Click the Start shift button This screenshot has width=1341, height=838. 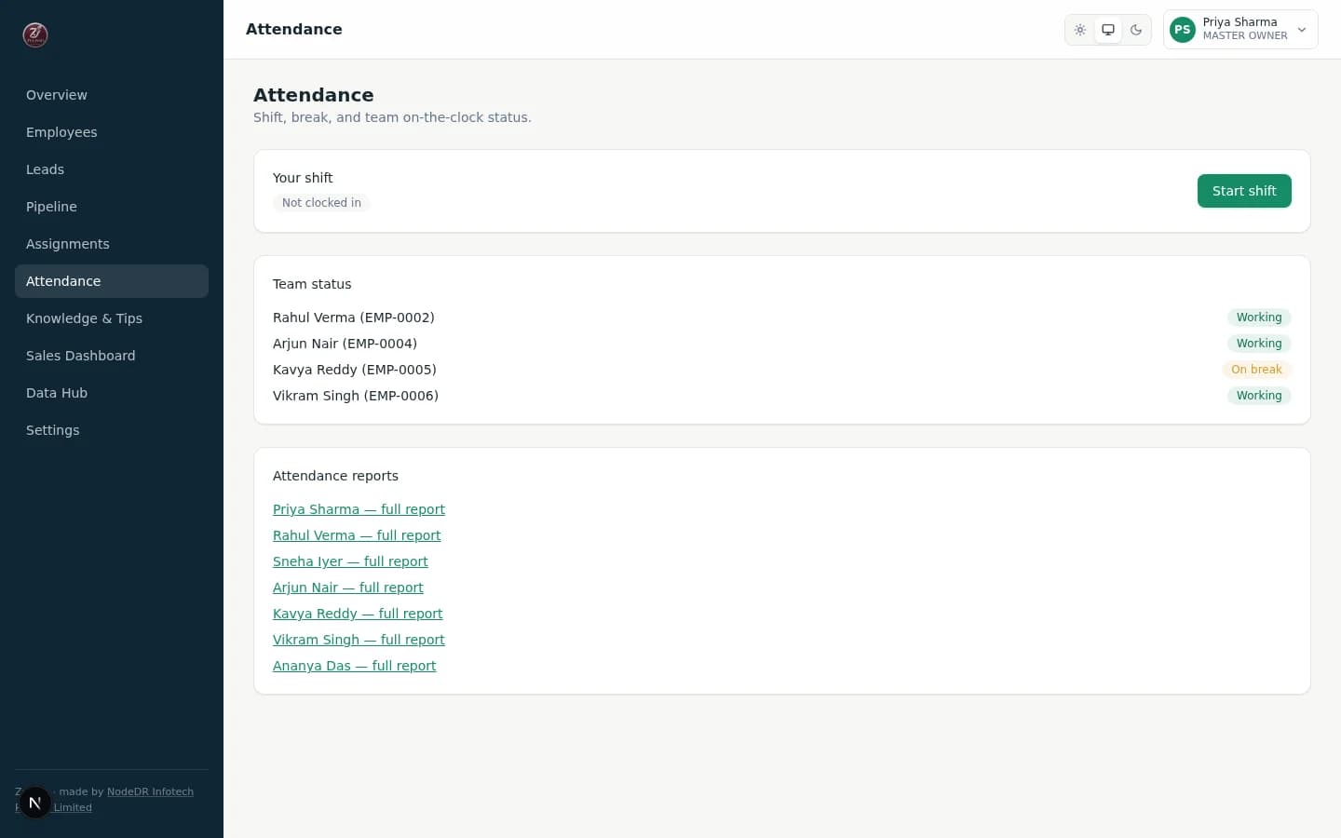(1244, 191)
